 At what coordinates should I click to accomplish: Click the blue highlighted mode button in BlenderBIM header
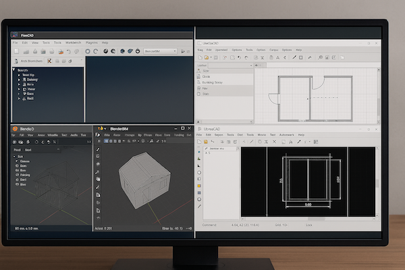click(106, 141)
